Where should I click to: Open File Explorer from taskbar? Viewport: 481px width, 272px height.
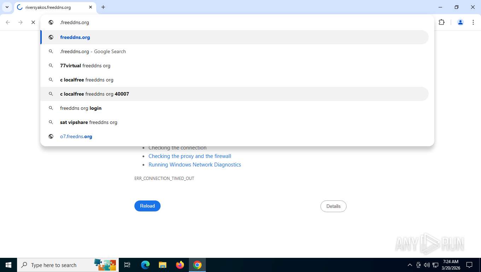click(x=162, y=265)
